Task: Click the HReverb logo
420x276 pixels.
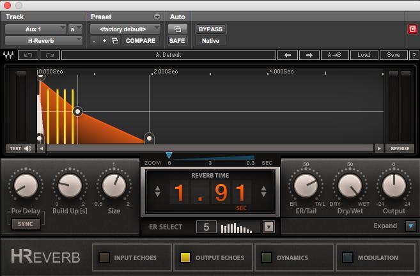Action: (x=46, y=257)
